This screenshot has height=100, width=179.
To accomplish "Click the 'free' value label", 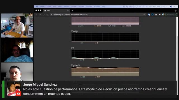I will coord(97,26).
